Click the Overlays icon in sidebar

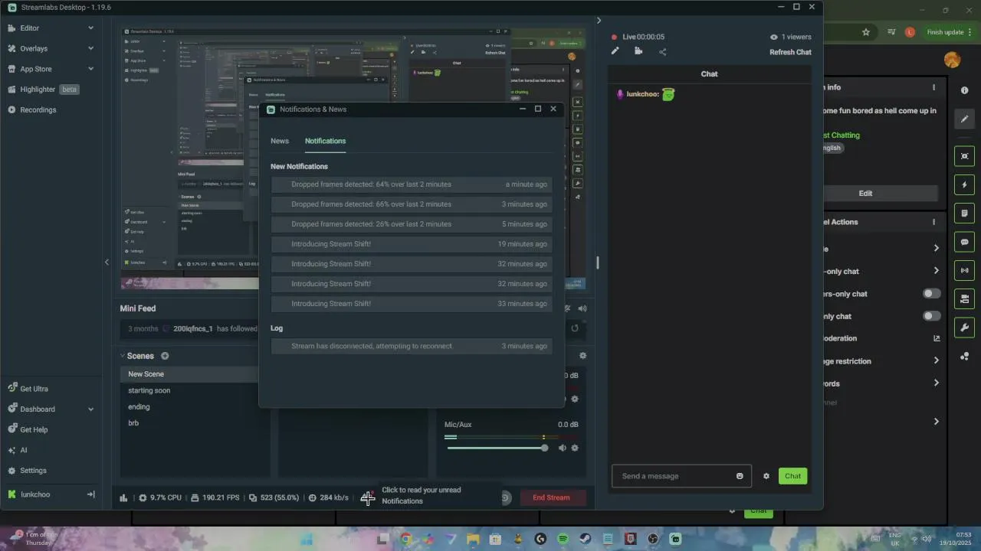(x=11, y=48)
